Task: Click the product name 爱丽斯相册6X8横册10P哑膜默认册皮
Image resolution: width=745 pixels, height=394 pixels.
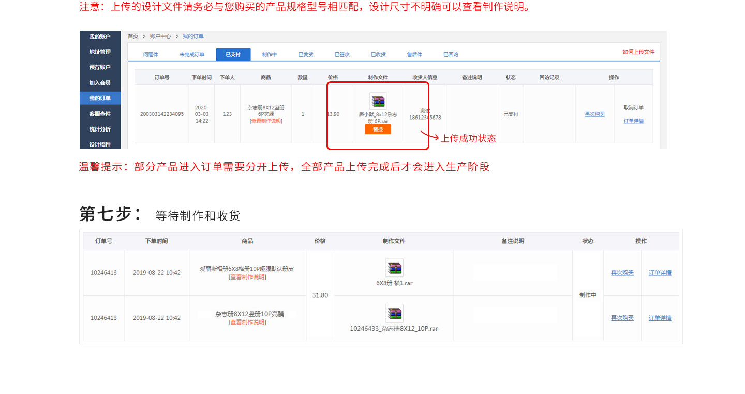Action: (247, 269)
